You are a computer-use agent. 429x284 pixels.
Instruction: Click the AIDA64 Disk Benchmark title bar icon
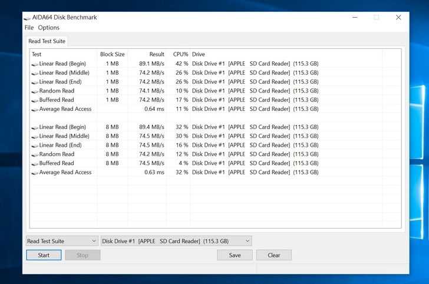(27, 18)
